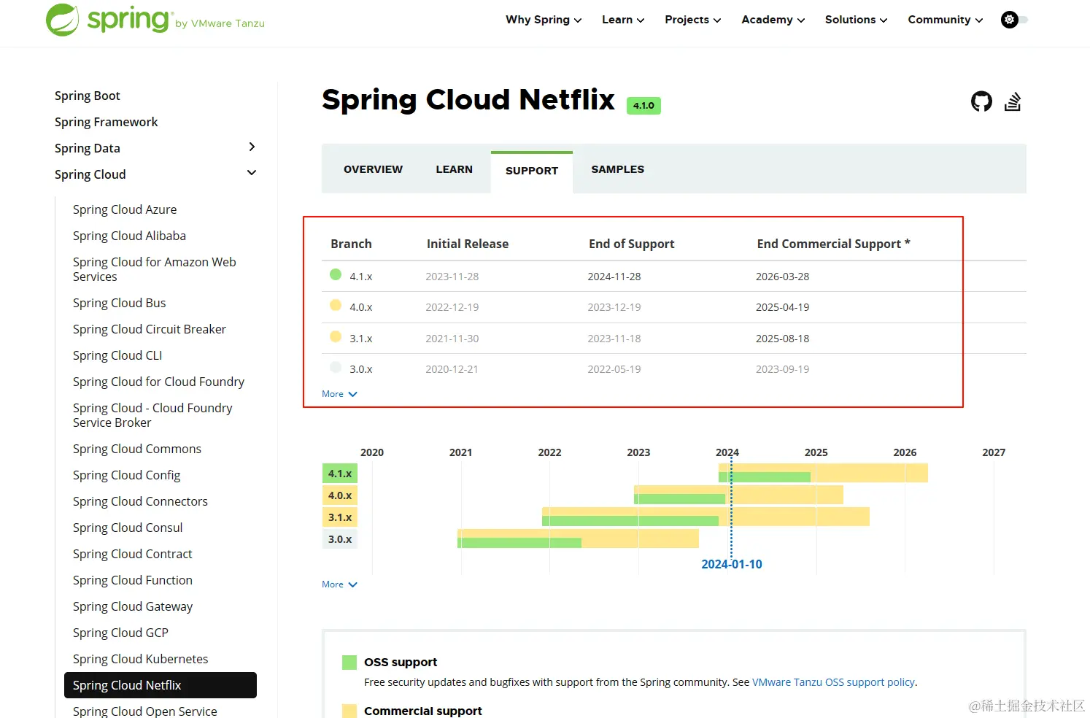Click the 4.1.x label in the timeline
The image size is (1090, 718).
[340, 474]
